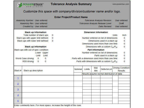Select Stack ups with lower limit defined value
The width and height of the screenshot is (144, 108).
[53, 41]
